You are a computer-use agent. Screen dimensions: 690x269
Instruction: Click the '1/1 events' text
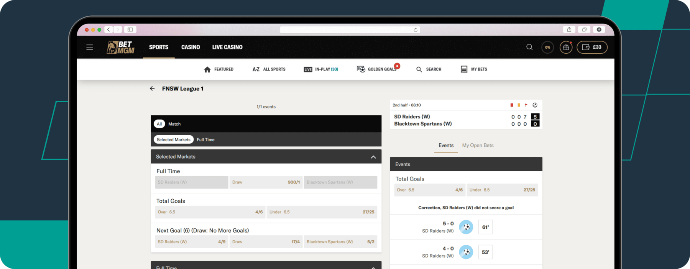point(266,107)
